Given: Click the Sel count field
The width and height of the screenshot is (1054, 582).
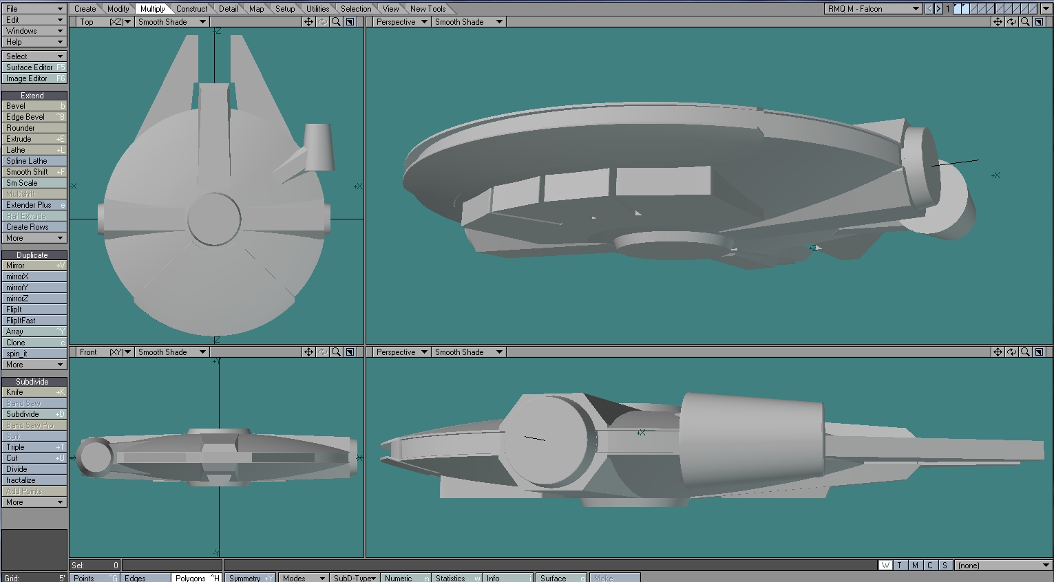Looking at the screenshot, I should [x=95, y=565].
